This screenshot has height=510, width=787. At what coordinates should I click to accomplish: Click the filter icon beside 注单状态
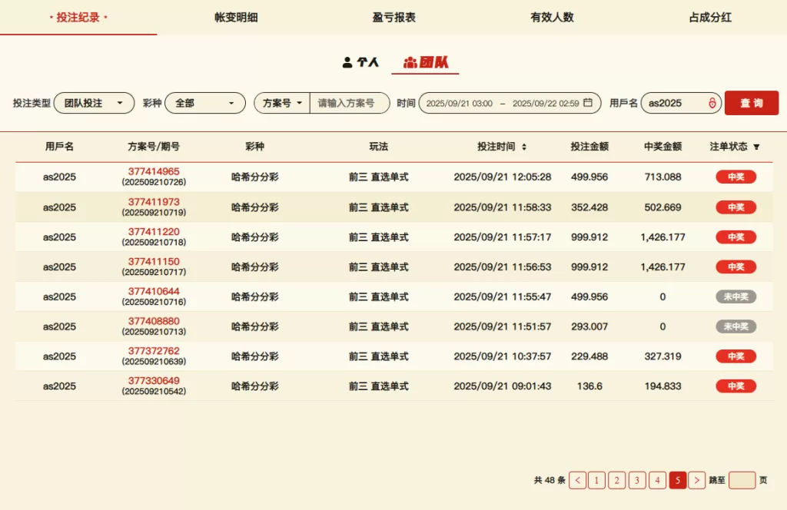[x=756, y=147]
